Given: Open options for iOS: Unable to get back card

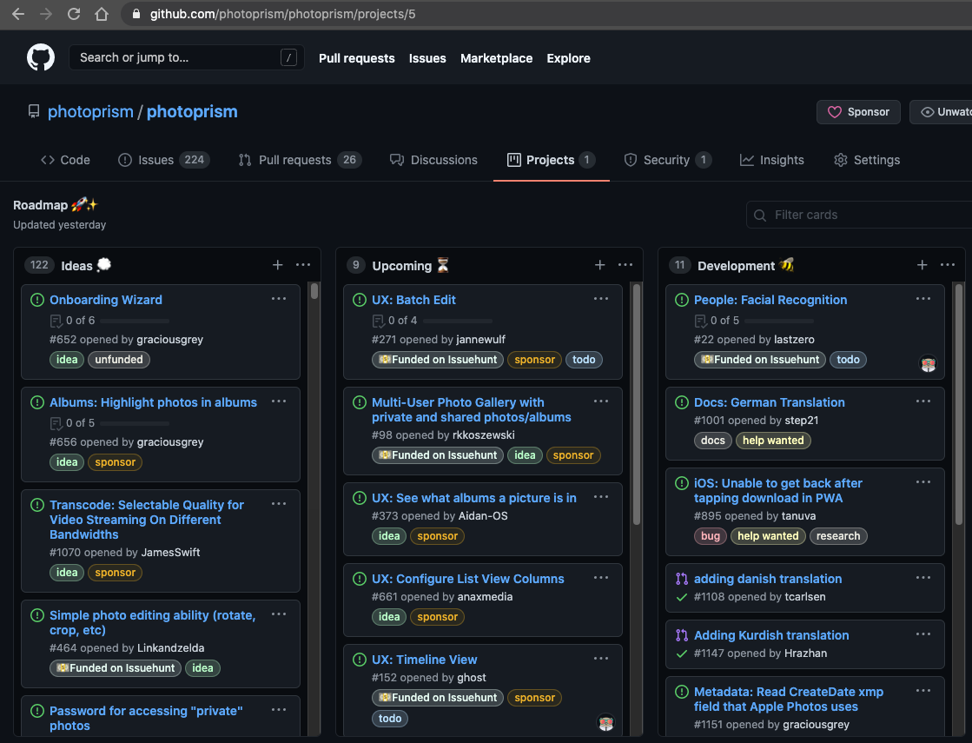Looking at the screenshot, I should pyautogui.click(x=923, y=482).
